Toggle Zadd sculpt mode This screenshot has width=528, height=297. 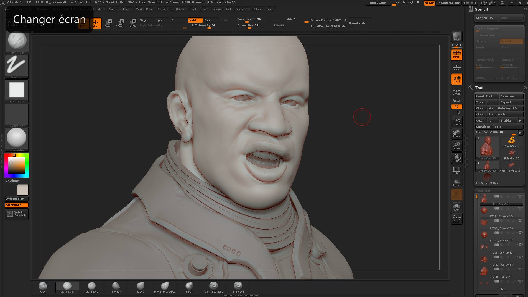[x=195, y=20]
